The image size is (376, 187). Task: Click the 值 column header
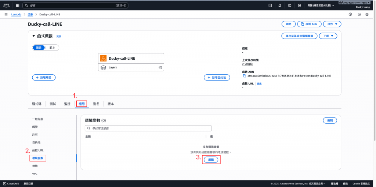click(211, 136)
